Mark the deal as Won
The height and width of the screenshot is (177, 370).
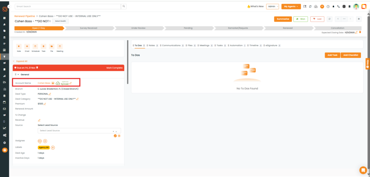pyautogui.click(x=301, y=19)
